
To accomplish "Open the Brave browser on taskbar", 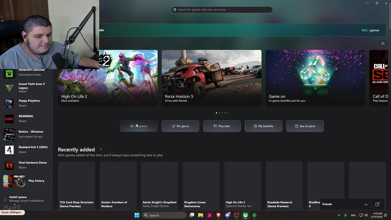I will [218, 215].
